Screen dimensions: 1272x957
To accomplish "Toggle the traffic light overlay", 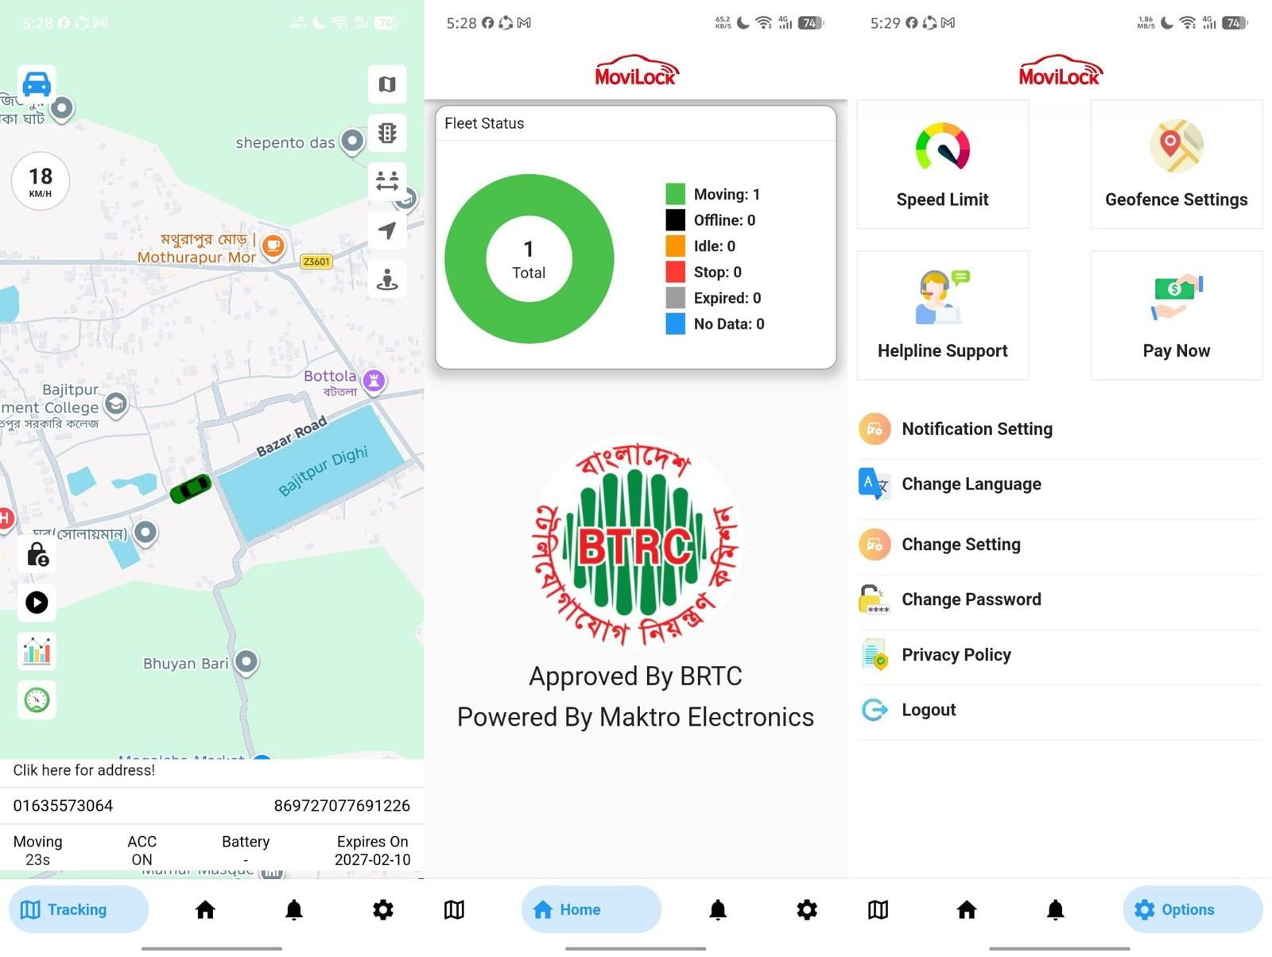I will [x=387, y=133].
